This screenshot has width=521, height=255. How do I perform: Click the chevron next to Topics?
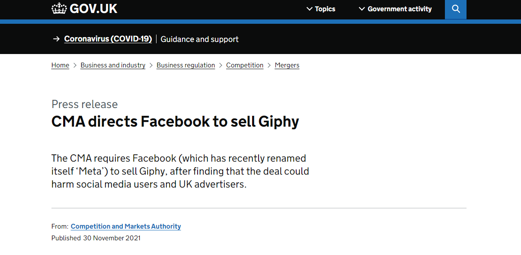(x=309, y=9)
